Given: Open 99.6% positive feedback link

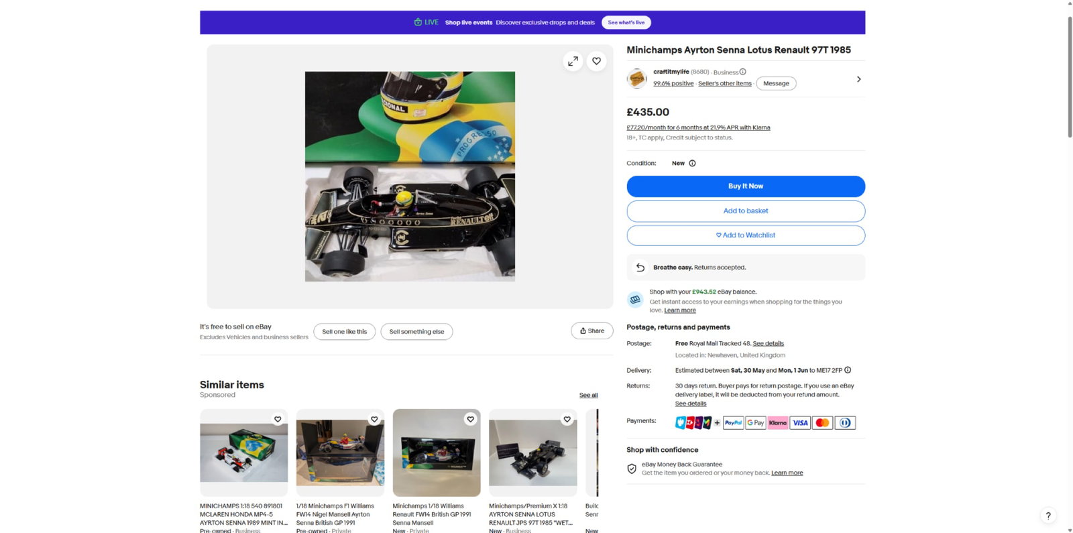Looking at the screenshot, I should [673, 84].
